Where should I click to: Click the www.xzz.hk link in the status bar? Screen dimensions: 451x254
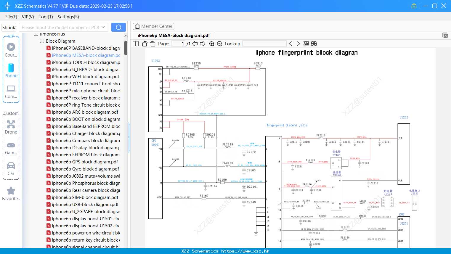pos(245,251)
